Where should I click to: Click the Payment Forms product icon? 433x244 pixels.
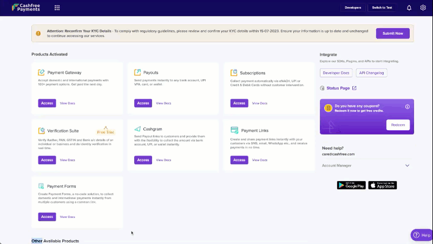point(41,186)
